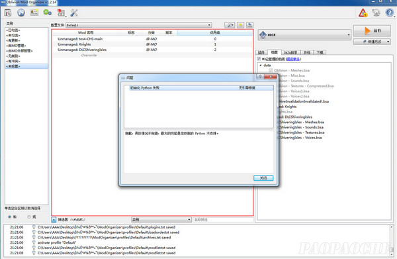Sort by the 优先级 priority column header
397x259 pixels.
215,32
